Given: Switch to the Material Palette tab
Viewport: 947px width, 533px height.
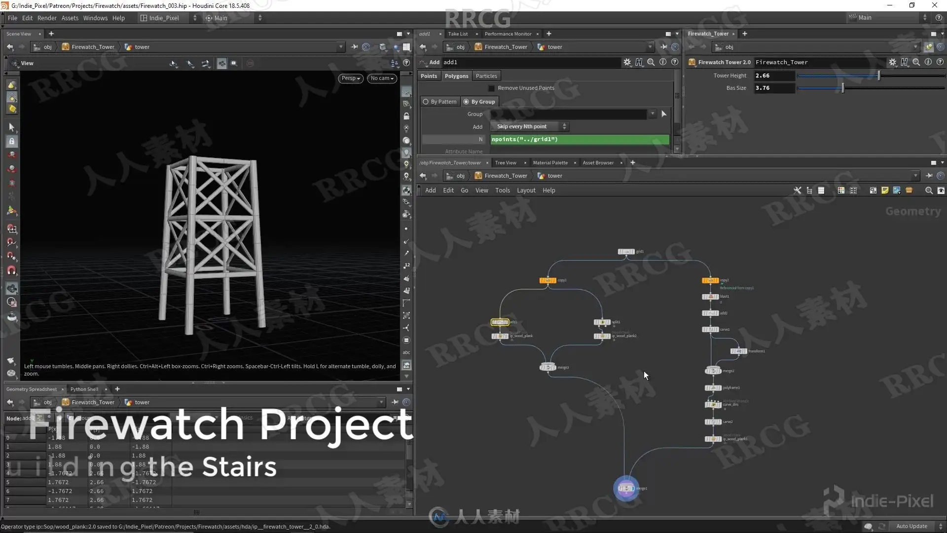Looking at the screenshot, I should pyautogui.click(x=550, y=163).
